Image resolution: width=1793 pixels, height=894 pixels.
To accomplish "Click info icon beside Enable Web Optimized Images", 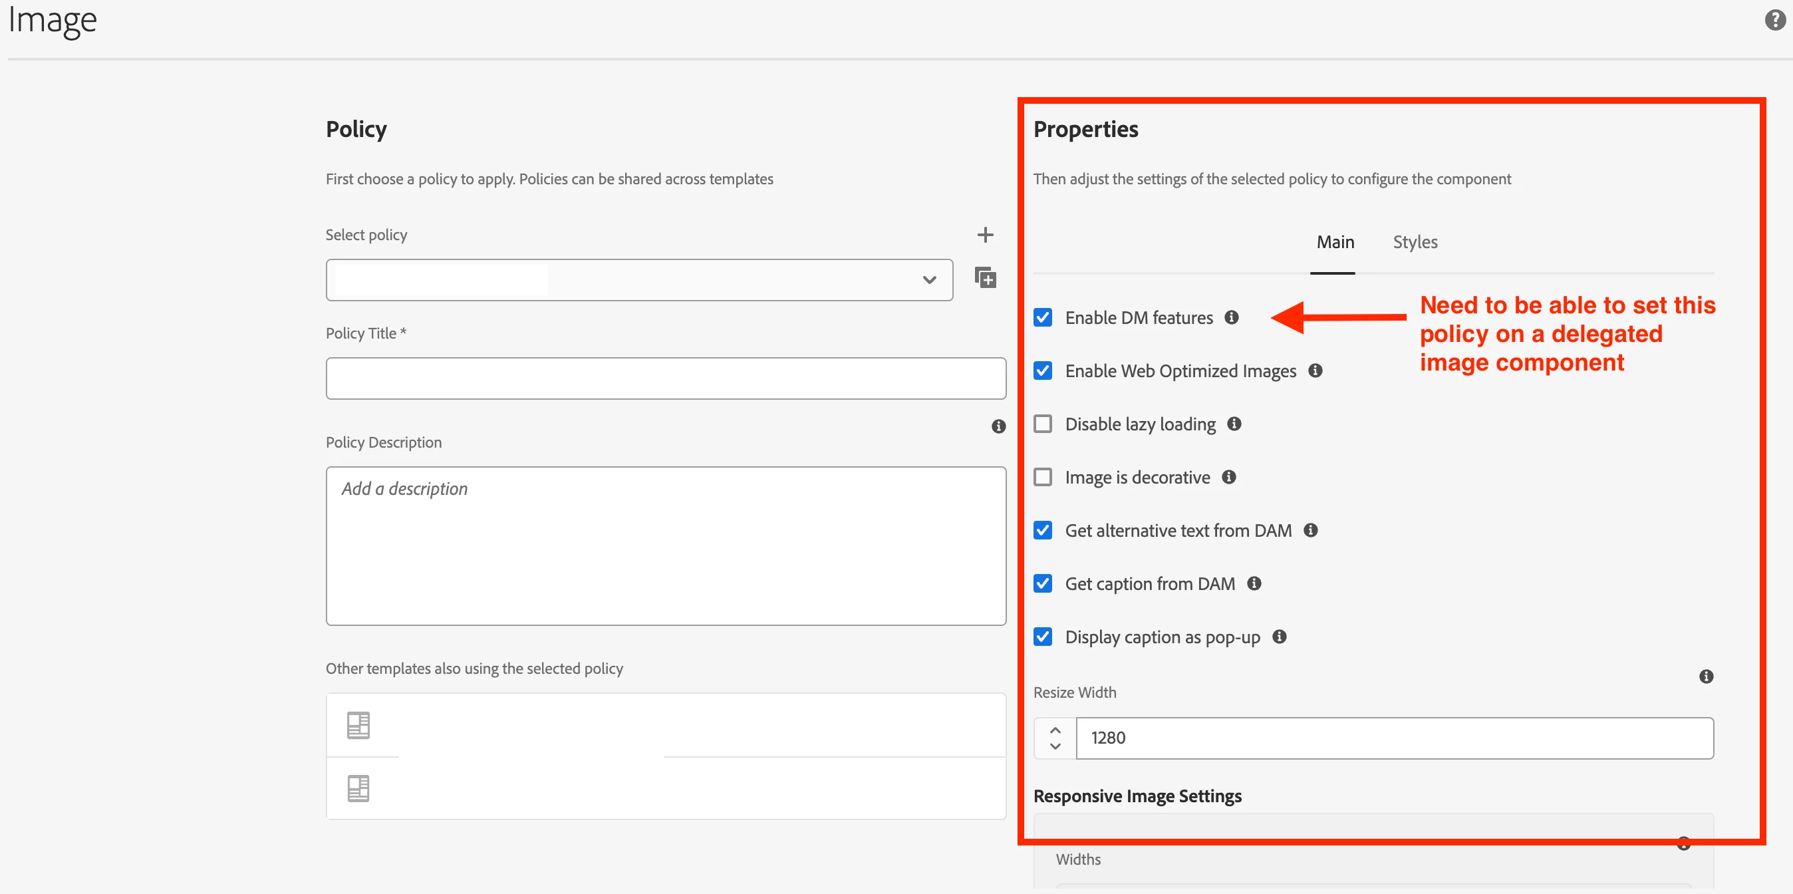I will pyautogui.click(x=1315, y=371).
